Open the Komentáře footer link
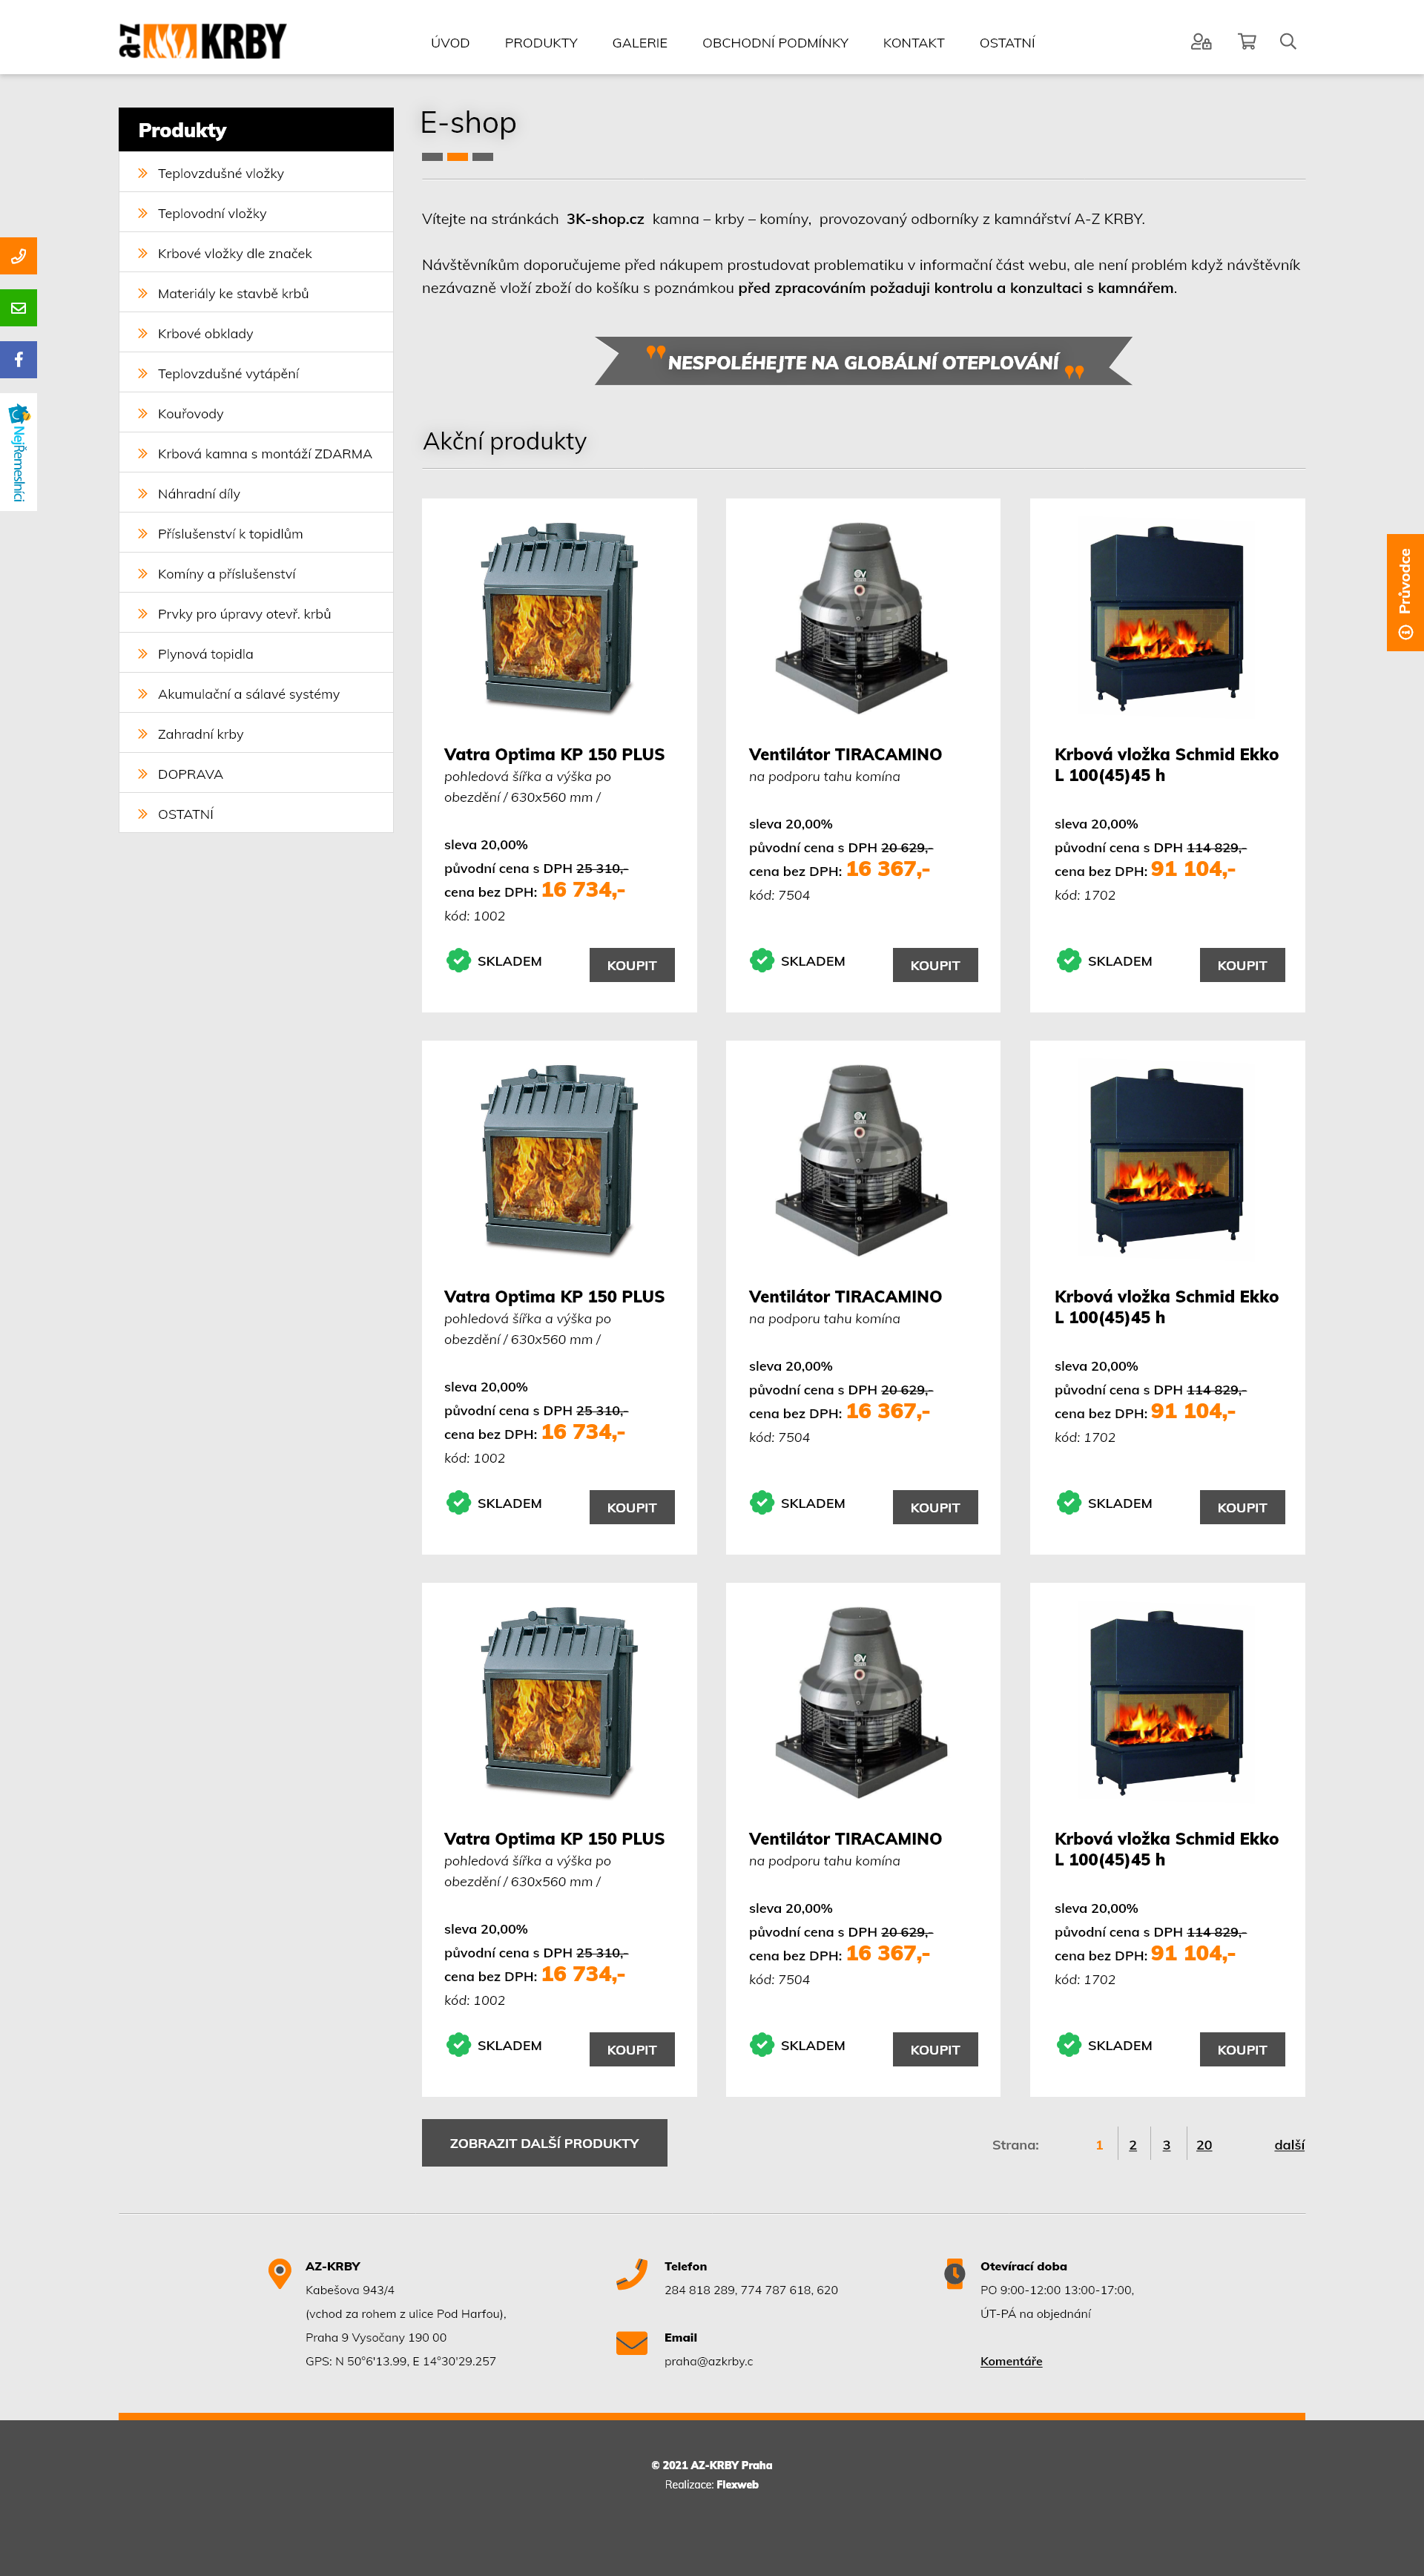The height and width of the screenshot is (2576, 1424). tap(1011, 2361)
